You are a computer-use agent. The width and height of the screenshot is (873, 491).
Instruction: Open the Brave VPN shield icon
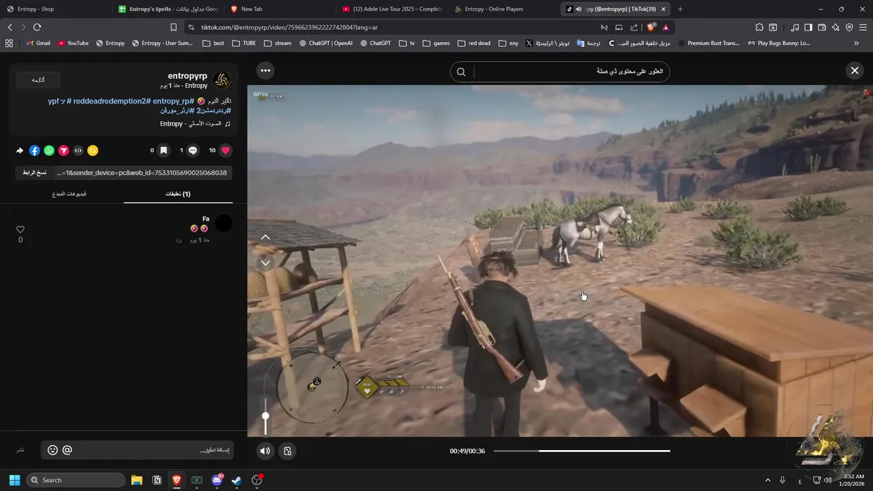[849, 27]
